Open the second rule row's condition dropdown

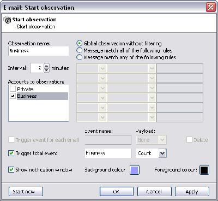(x=152, y=78)
